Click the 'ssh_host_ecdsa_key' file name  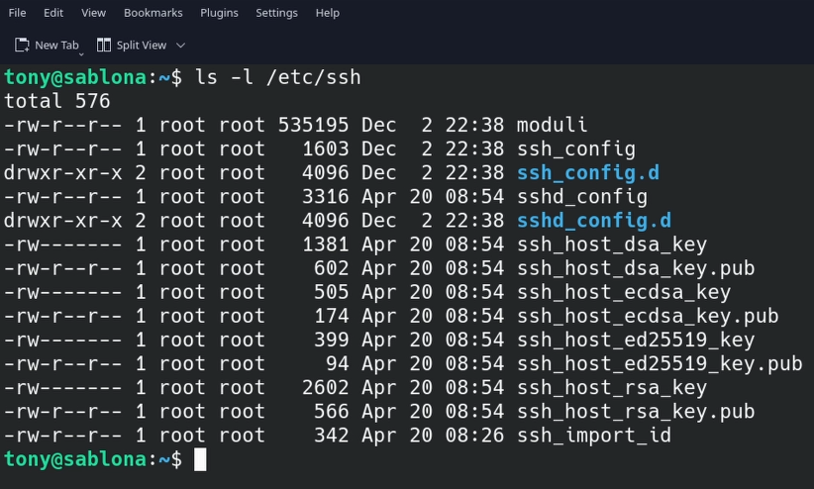624,292
